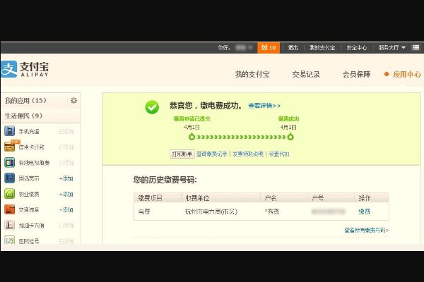Select the 信用卡还款 label
The width and height of the screenshot is (424, 282).
point(31,147)
